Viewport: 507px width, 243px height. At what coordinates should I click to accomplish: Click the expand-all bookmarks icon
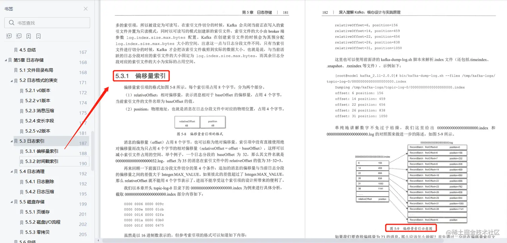(9, 36)
